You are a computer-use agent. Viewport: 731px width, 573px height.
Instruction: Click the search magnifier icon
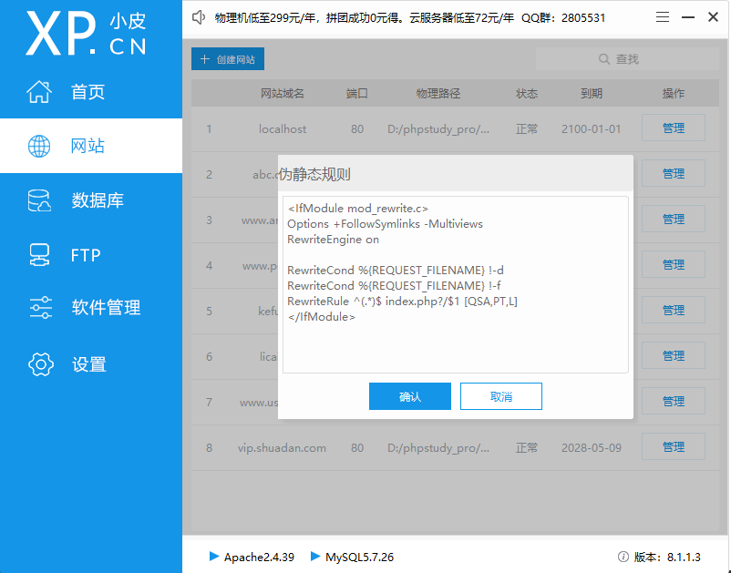(604, 59)
